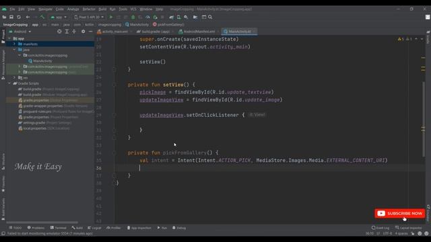
Task: Click the Profile app gauge icon
Action: [147, 17]
